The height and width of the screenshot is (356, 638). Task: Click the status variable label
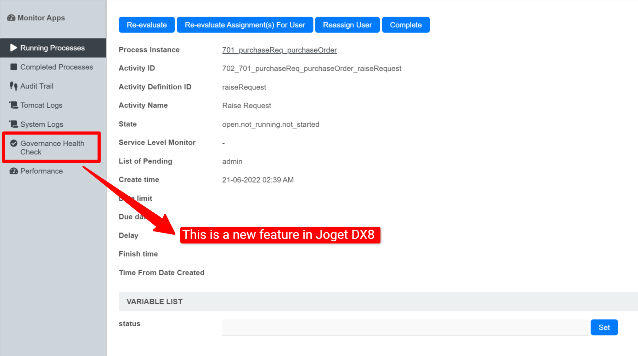(x=130, y=324)
